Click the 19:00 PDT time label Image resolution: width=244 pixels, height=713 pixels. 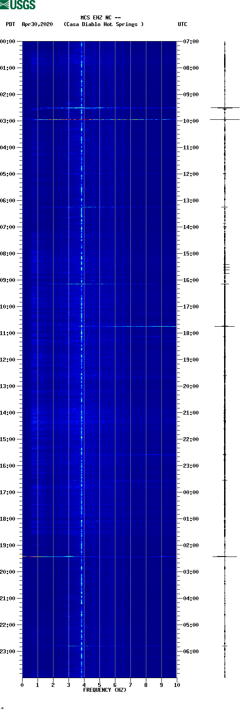tap(8, 545)
